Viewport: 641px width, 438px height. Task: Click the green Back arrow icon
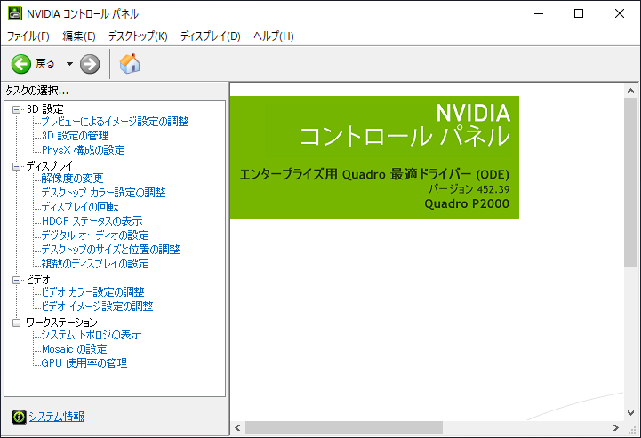coord(20,64)
